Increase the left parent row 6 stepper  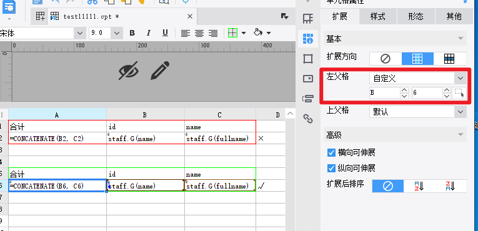[x=447, y=90]
